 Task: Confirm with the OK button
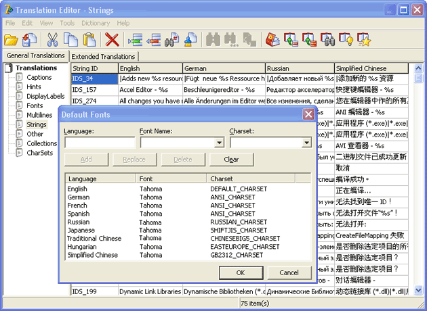[x=241, y=272]
